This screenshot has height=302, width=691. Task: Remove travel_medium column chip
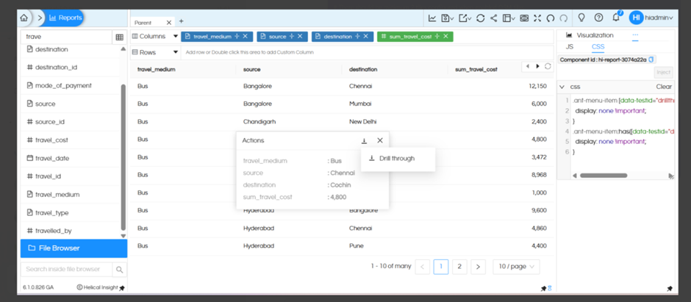(246, 36)
